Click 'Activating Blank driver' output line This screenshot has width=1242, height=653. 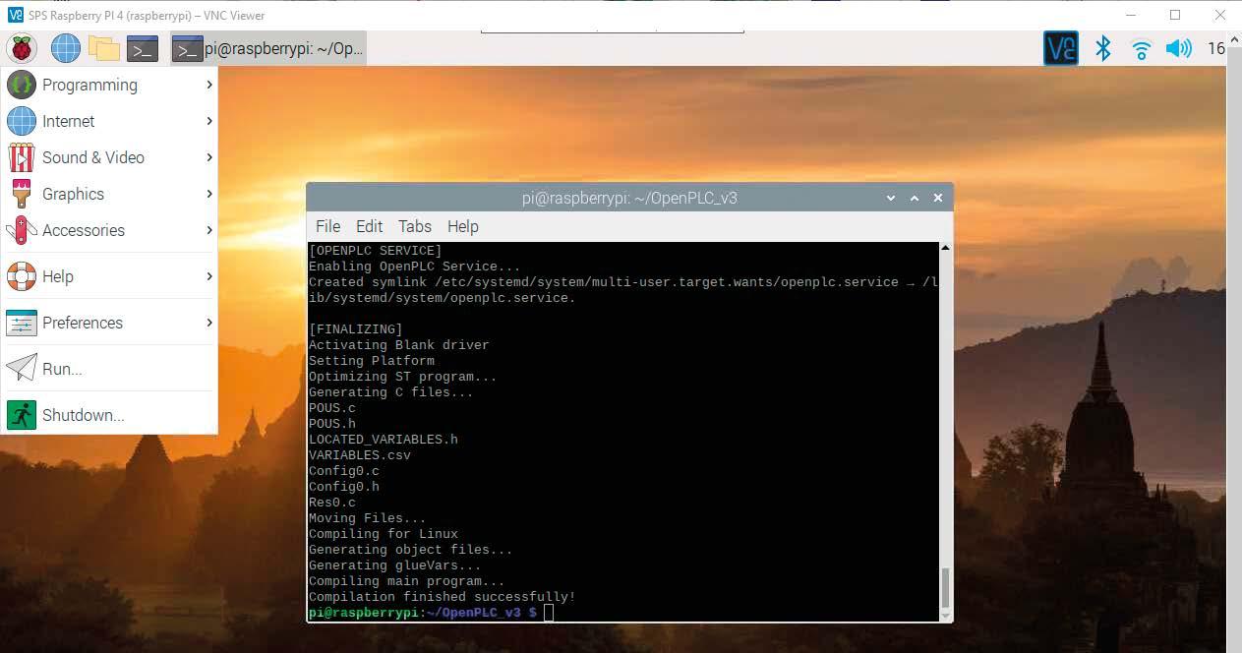(x=399, y=345)
